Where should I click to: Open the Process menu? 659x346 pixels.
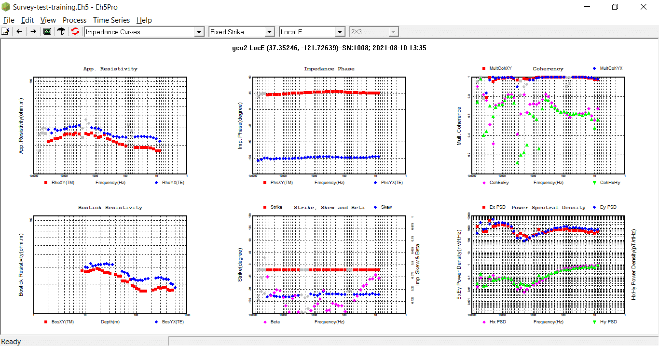[74, 20]
